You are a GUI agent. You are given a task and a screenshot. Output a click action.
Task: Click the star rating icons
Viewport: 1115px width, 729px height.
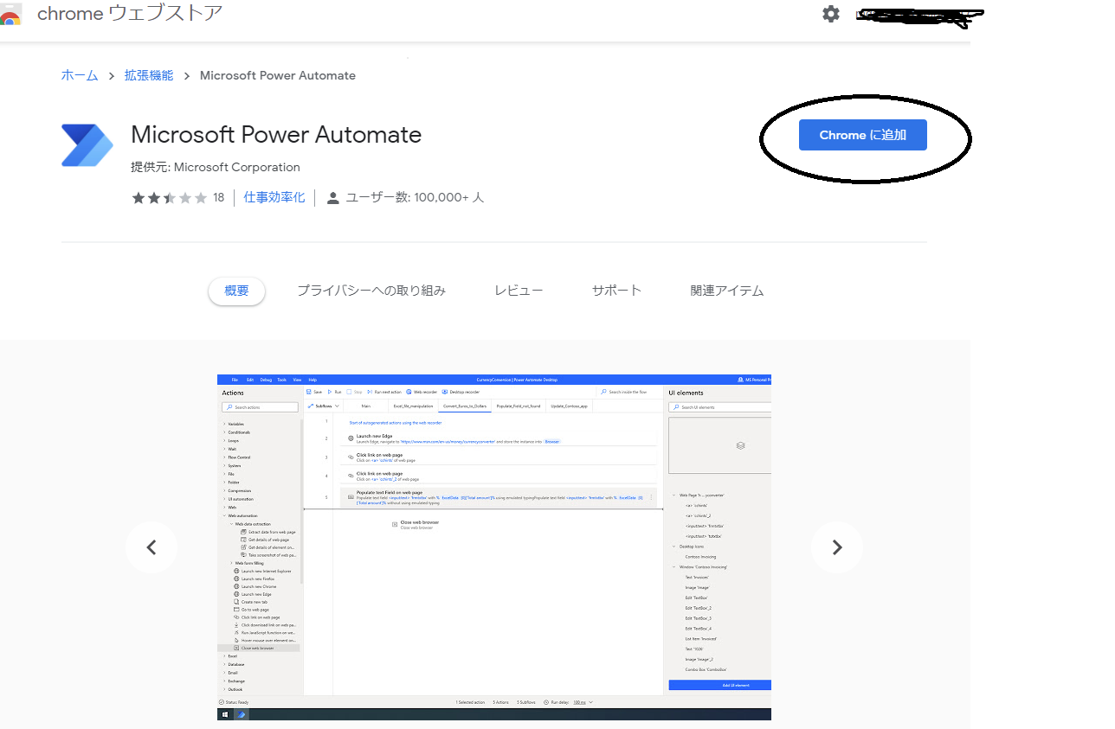coord(169,198)
